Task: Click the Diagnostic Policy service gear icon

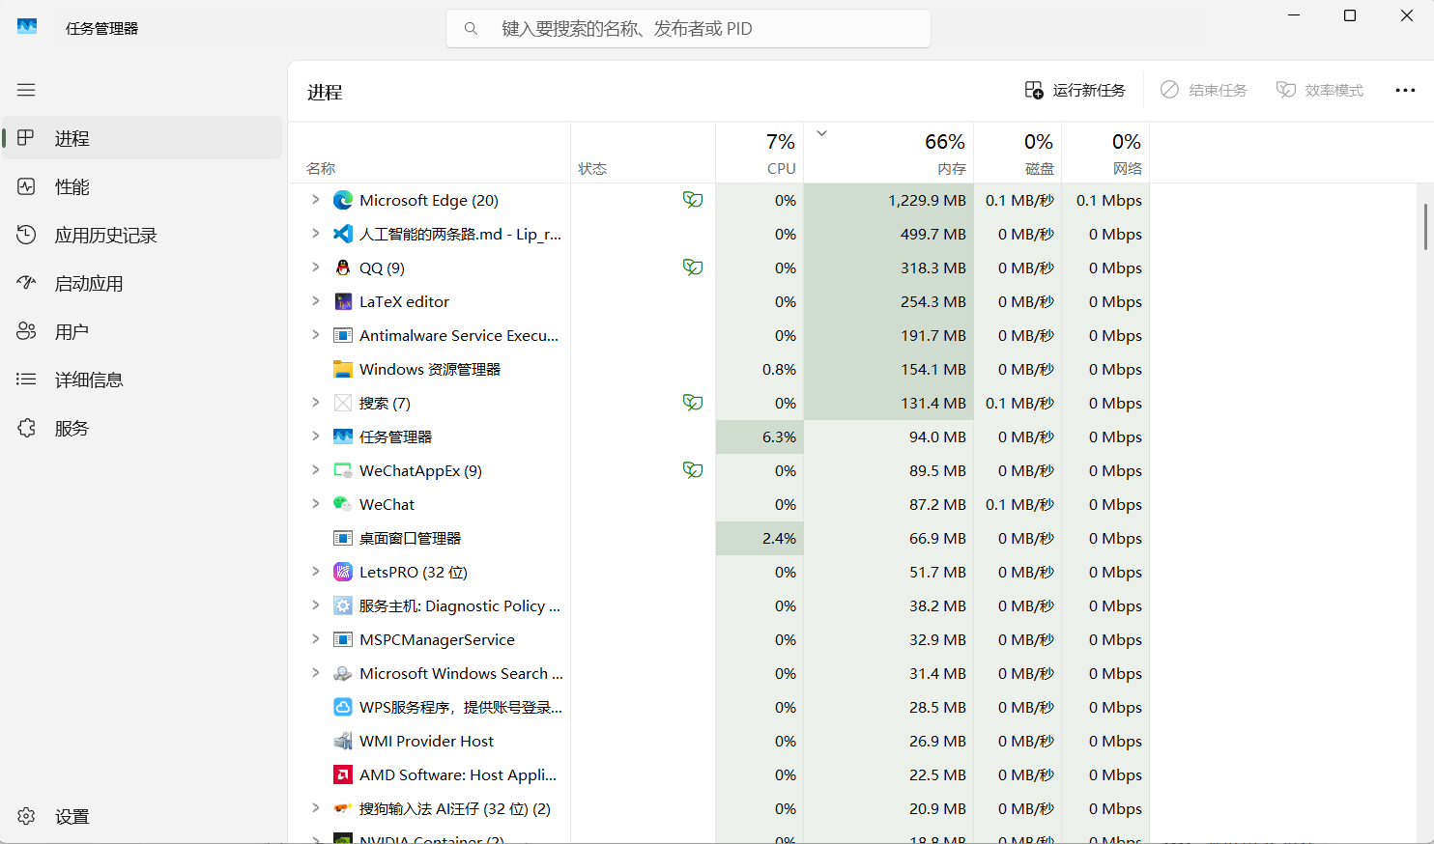Action: (343, 605)
